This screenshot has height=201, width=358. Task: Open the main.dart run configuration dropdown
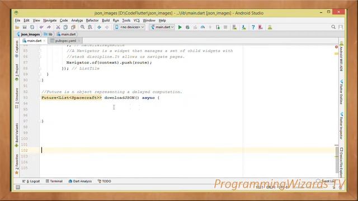pos(162,27)
